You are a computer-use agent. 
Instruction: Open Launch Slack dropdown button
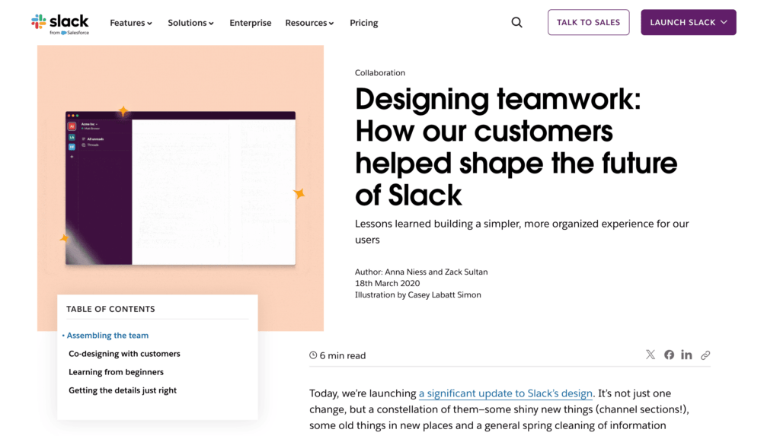(x=688, y=23)
